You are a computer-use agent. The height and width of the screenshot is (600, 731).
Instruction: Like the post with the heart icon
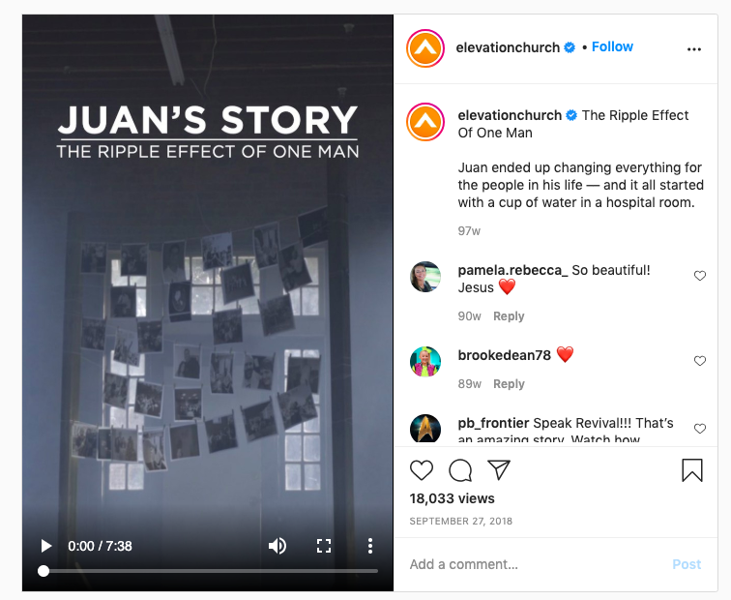[421, 470]
